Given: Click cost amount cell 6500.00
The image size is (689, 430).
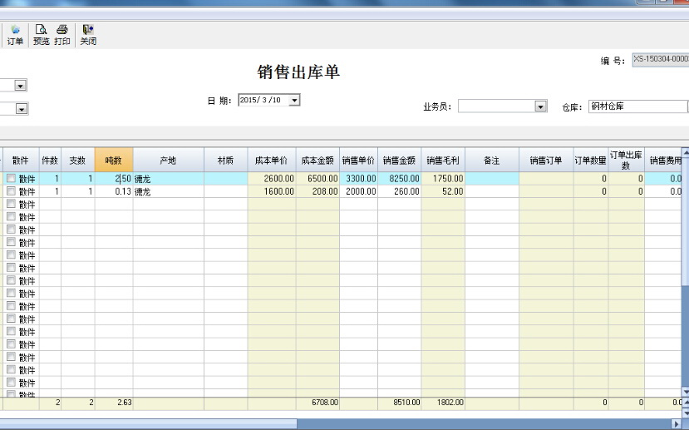Looking at the screenshot, I should click(x=317, y=179).
